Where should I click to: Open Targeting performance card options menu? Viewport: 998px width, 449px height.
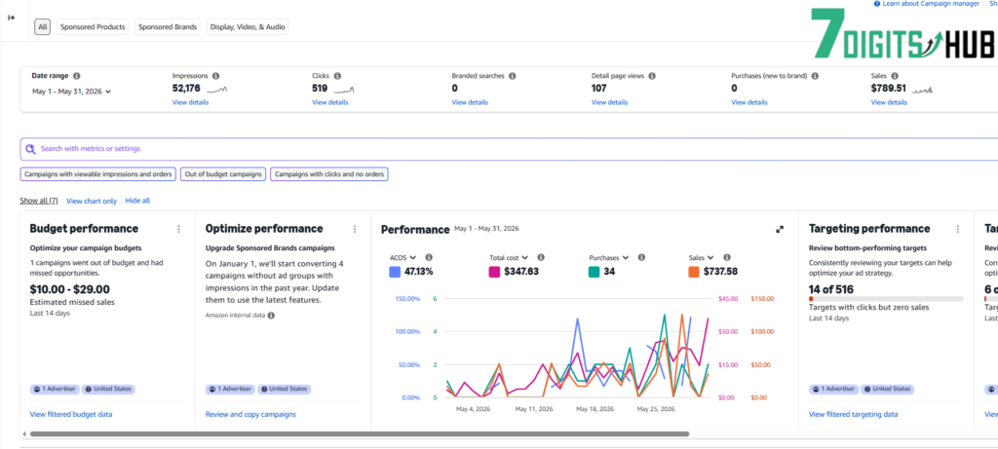point(958,229)
